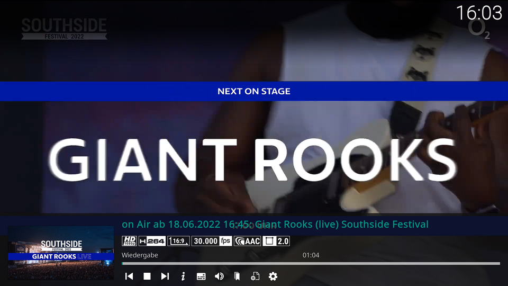The height and width of the screenshot is (286, 508).
Task: Click the 30.000 fps badge
Action: click(x=212, y=242)
